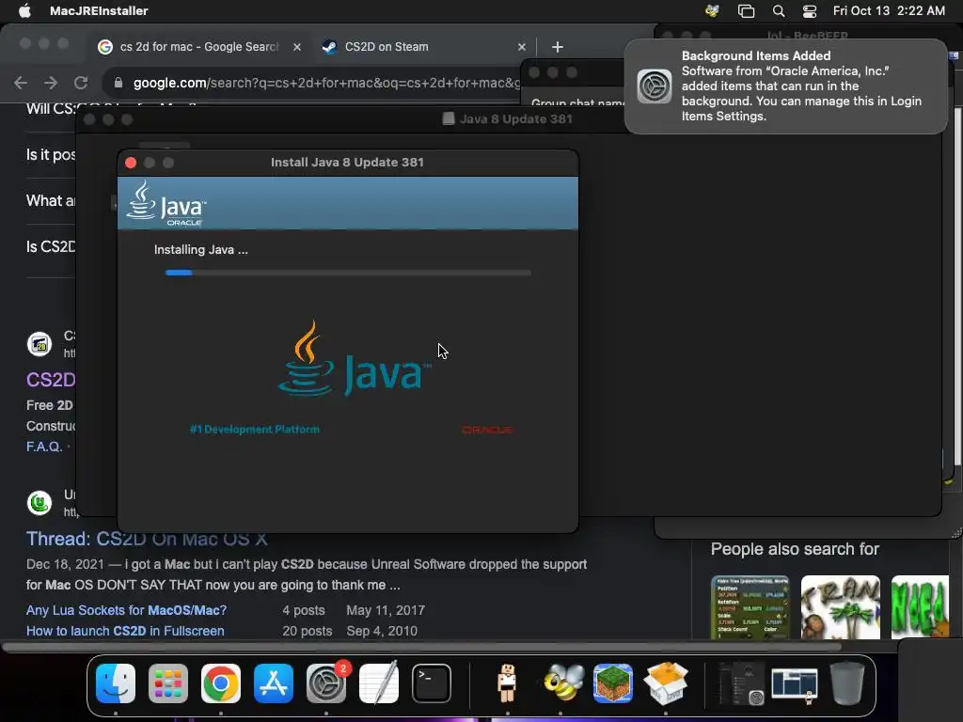Go back in Chrome
Viewport: 963px width, 722px height.
pyautogui.click(x=21, y=83)
